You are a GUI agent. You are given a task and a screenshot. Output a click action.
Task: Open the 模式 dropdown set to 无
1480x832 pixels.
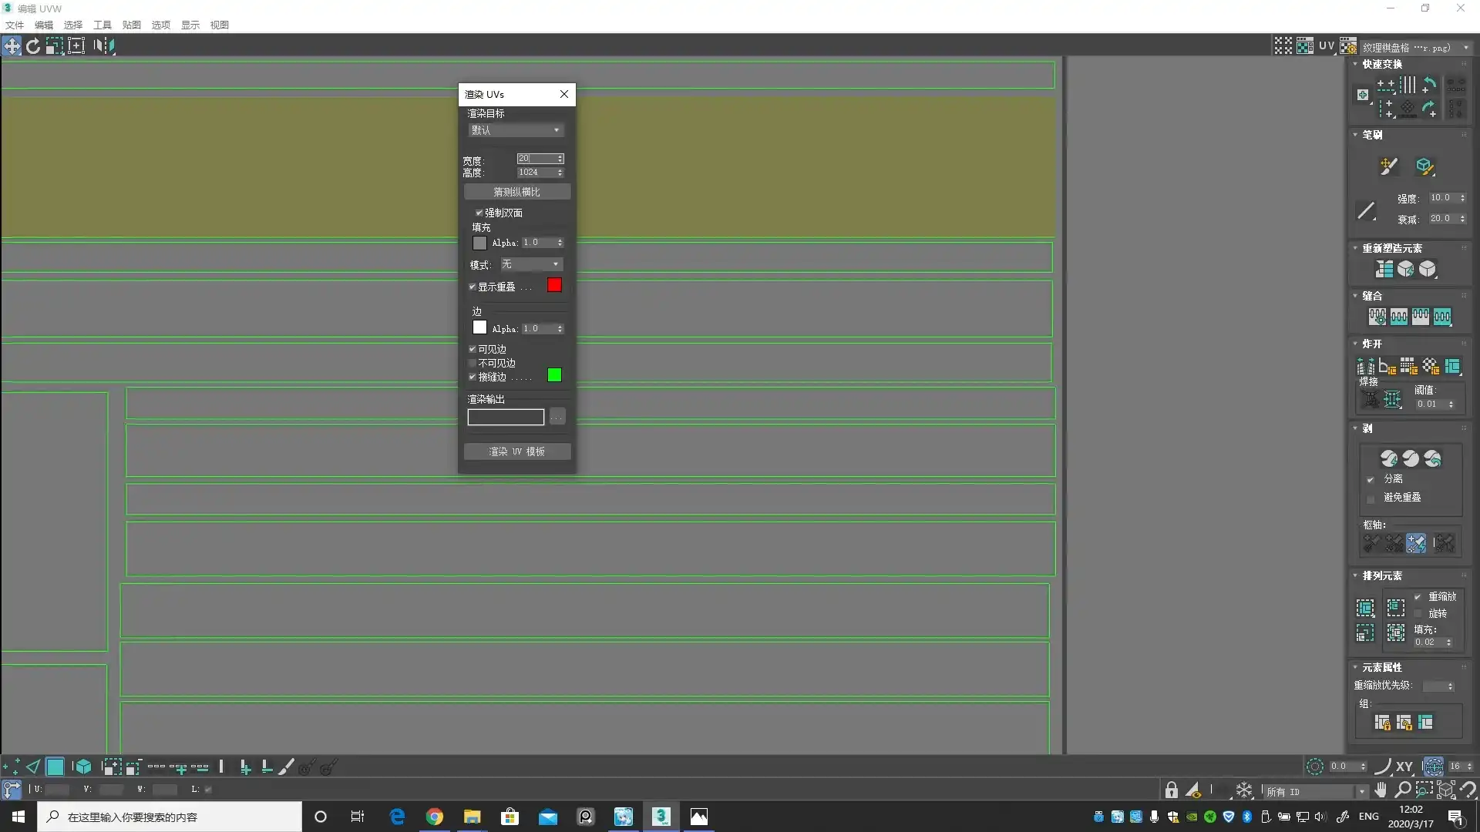coord(531,264)
